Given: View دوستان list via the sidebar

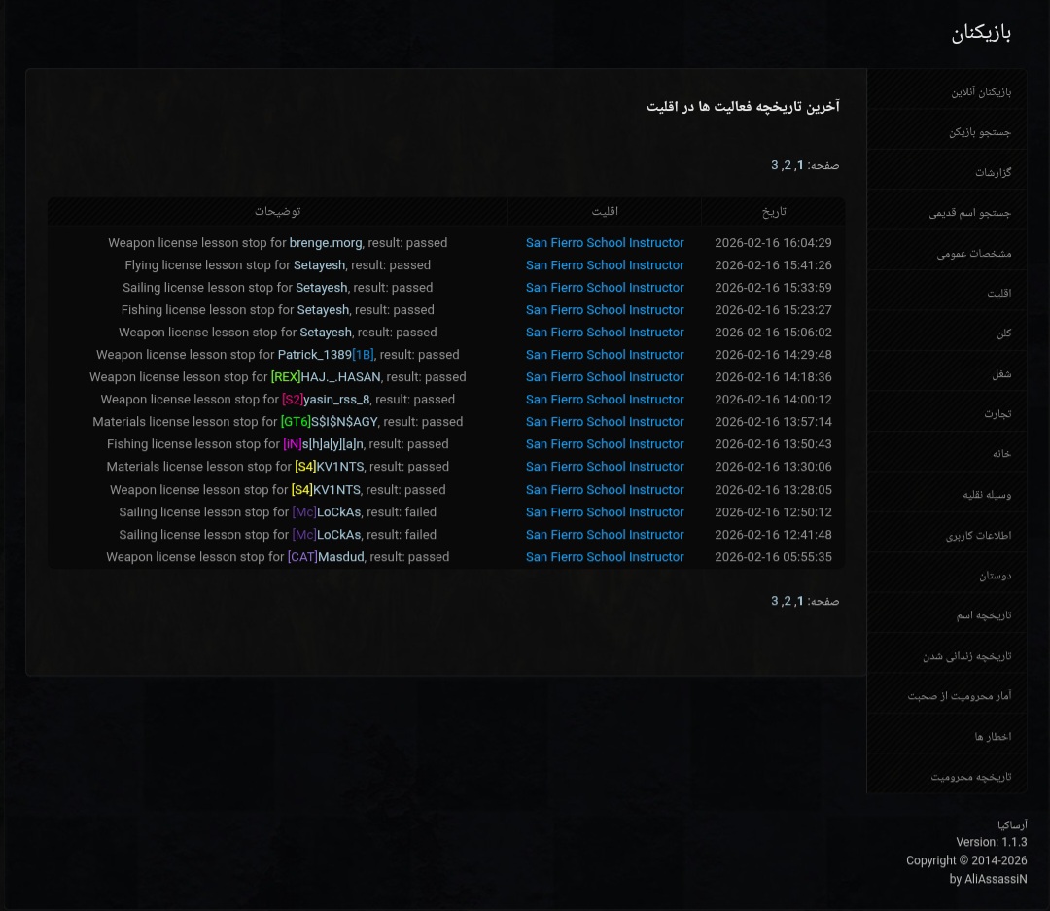Looking at the screenshot, I should (x=948, y=574).
